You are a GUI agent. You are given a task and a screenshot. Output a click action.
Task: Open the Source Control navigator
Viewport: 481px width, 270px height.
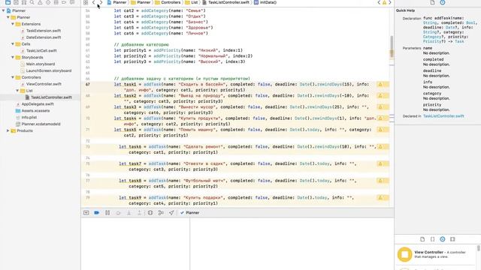point(16,2)
